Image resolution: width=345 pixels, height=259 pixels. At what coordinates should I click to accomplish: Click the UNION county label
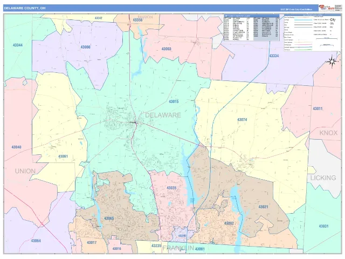(x=25, y=171)
